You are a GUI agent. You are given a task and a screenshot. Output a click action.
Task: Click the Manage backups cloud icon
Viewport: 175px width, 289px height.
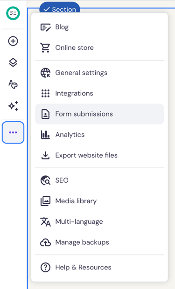pos(45,242)
